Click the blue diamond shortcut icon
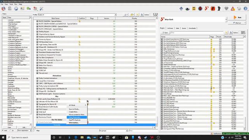 point(181,9)
